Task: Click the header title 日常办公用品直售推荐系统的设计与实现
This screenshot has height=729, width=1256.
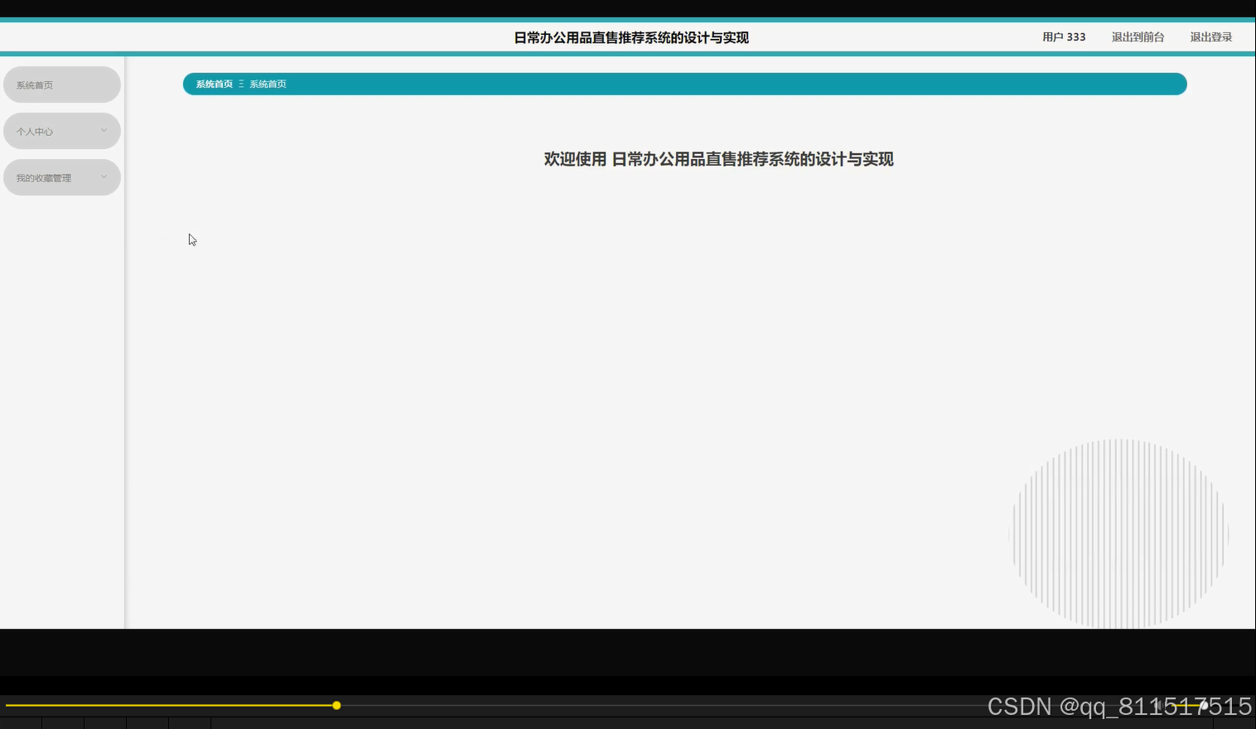Action: tap(631, 37)
